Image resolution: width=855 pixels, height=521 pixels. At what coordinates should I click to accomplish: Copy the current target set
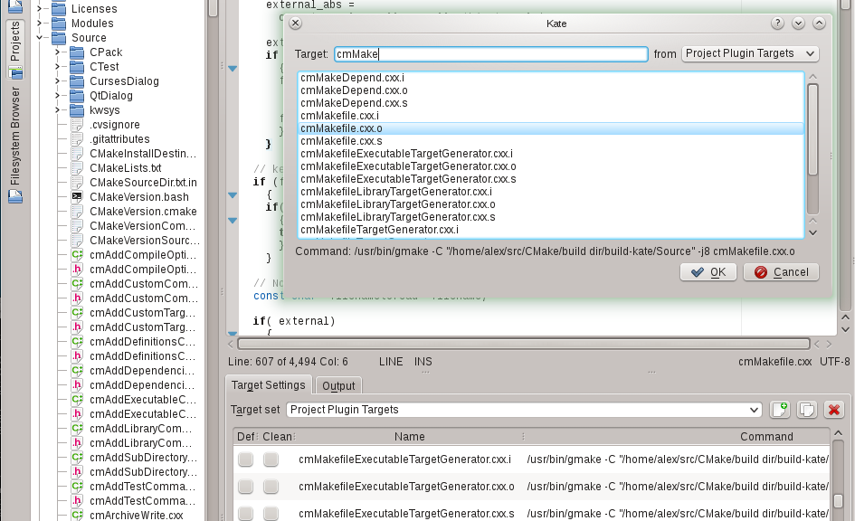click(x=807, y=410)
